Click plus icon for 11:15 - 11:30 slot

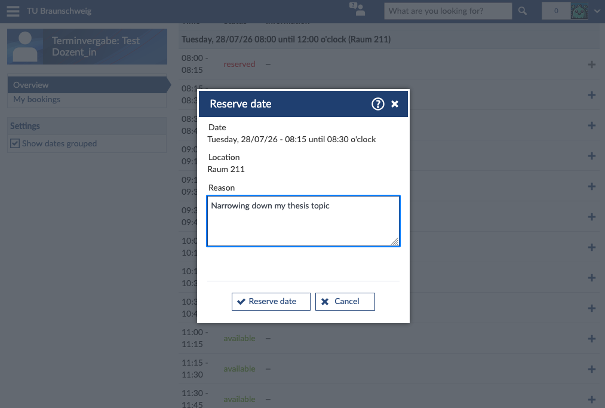click(591, 369)
